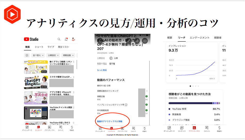Tap the info icon beside インプレッションのクリック率
The width and height of the screenshot is (245, 140).
coord(126,105)
